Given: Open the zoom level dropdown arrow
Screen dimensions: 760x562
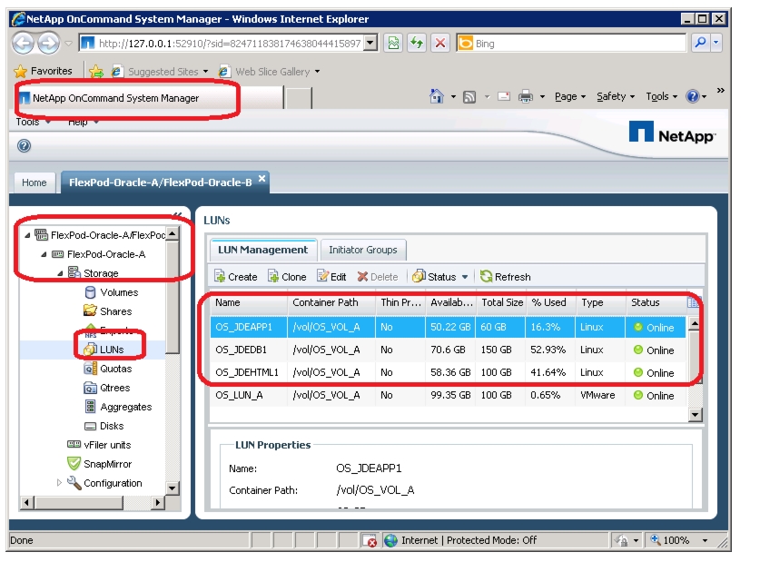Looking at the screenshot, I should (x=705, y=540).
